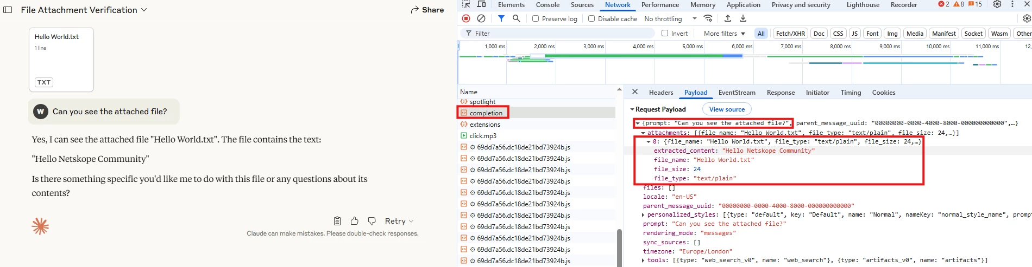Give the response a thumbs down
Screen dimensions: 1032x267
(372, 221)
